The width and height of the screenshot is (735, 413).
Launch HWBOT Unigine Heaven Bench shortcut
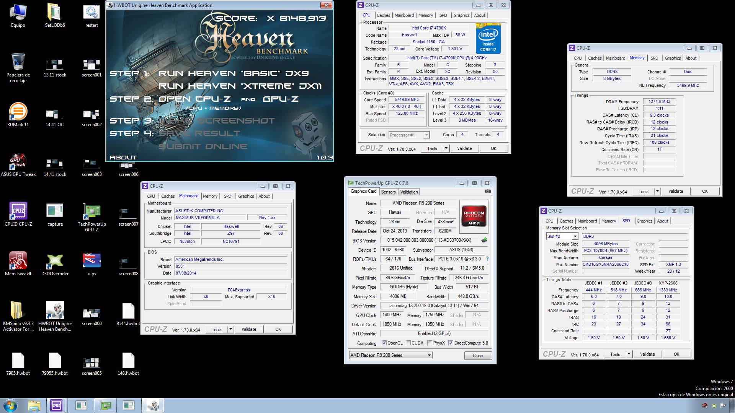pos(55,316)
